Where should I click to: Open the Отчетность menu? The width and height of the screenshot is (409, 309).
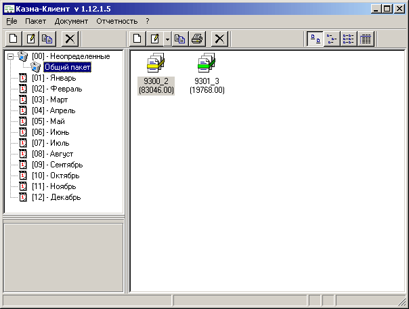tap(117, 21)
